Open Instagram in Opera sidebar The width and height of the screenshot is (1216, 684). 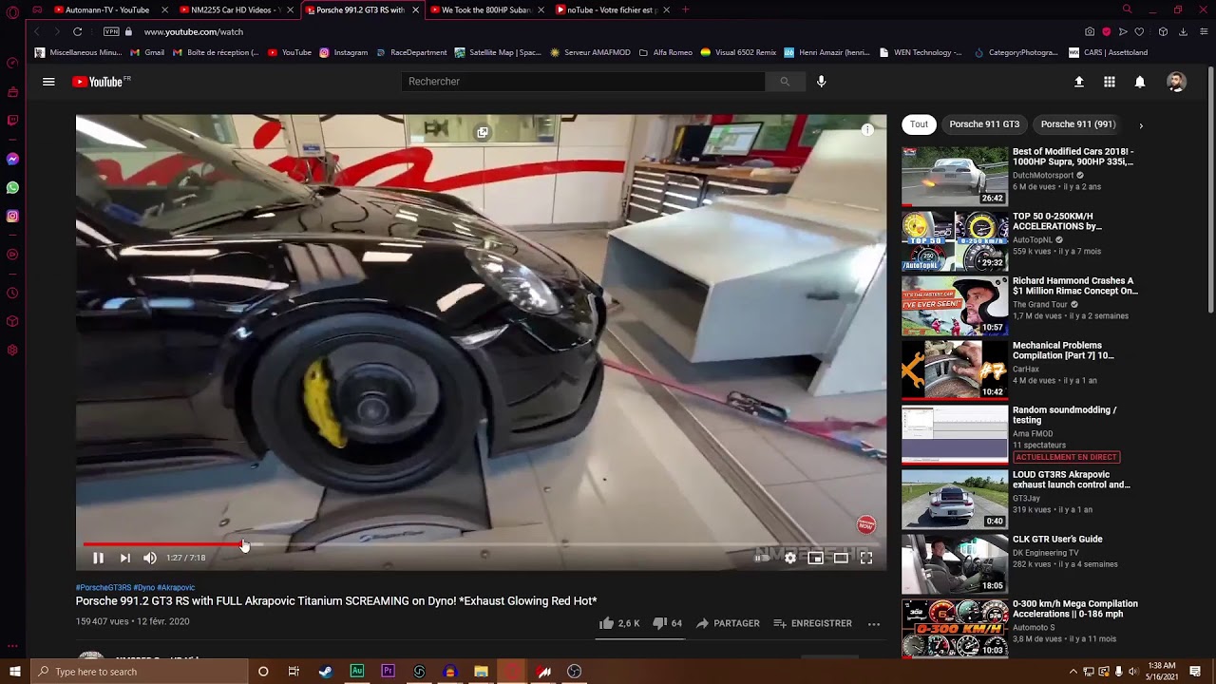pos(12,216)
